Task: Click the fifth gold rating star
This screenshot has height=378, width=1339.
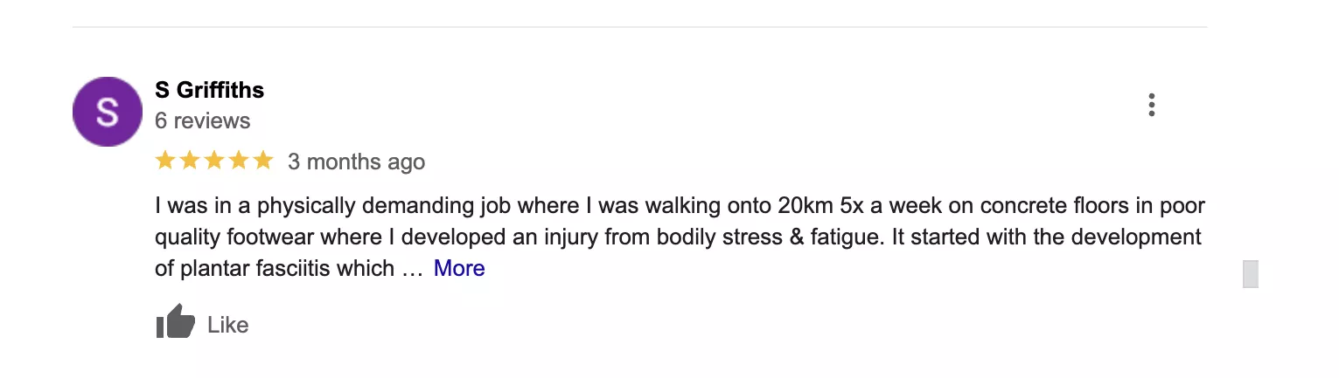Action: [263, 161]
